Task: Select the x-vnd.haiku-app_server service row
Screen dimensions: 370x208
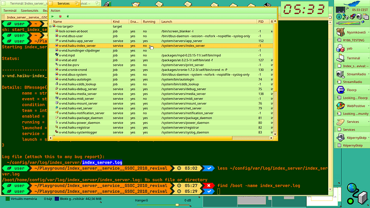Action: coord(161,41)
